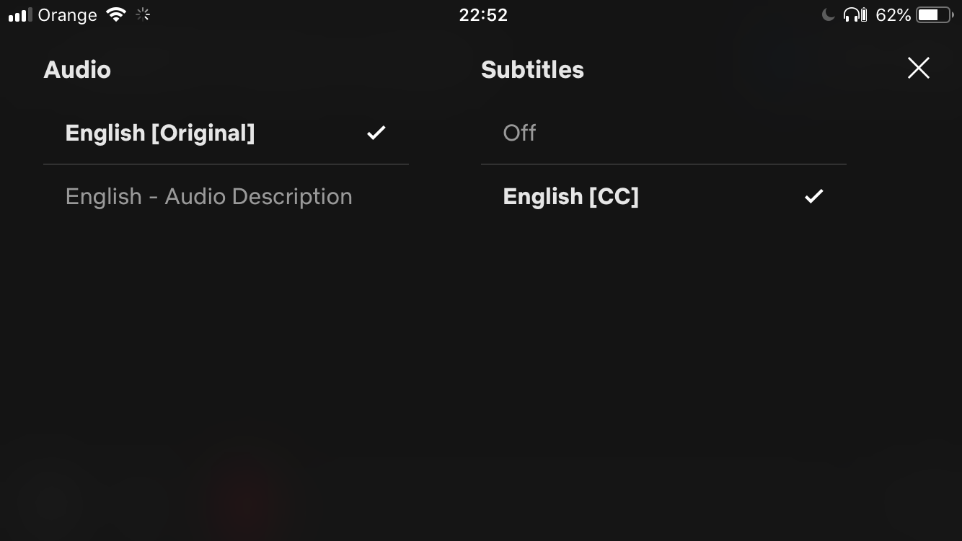Tap the headphones status icon
Screen dimensions: 962x541
click(x=855, y=15)
